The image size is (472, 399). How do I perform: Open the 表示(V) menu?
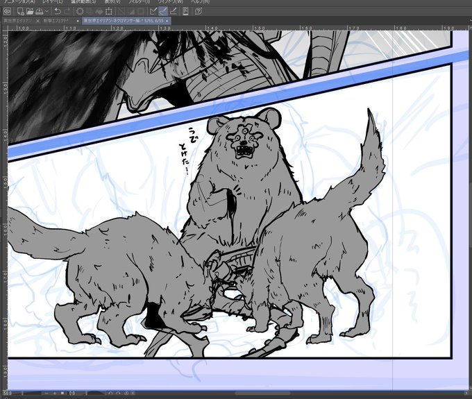coord(112,1)
